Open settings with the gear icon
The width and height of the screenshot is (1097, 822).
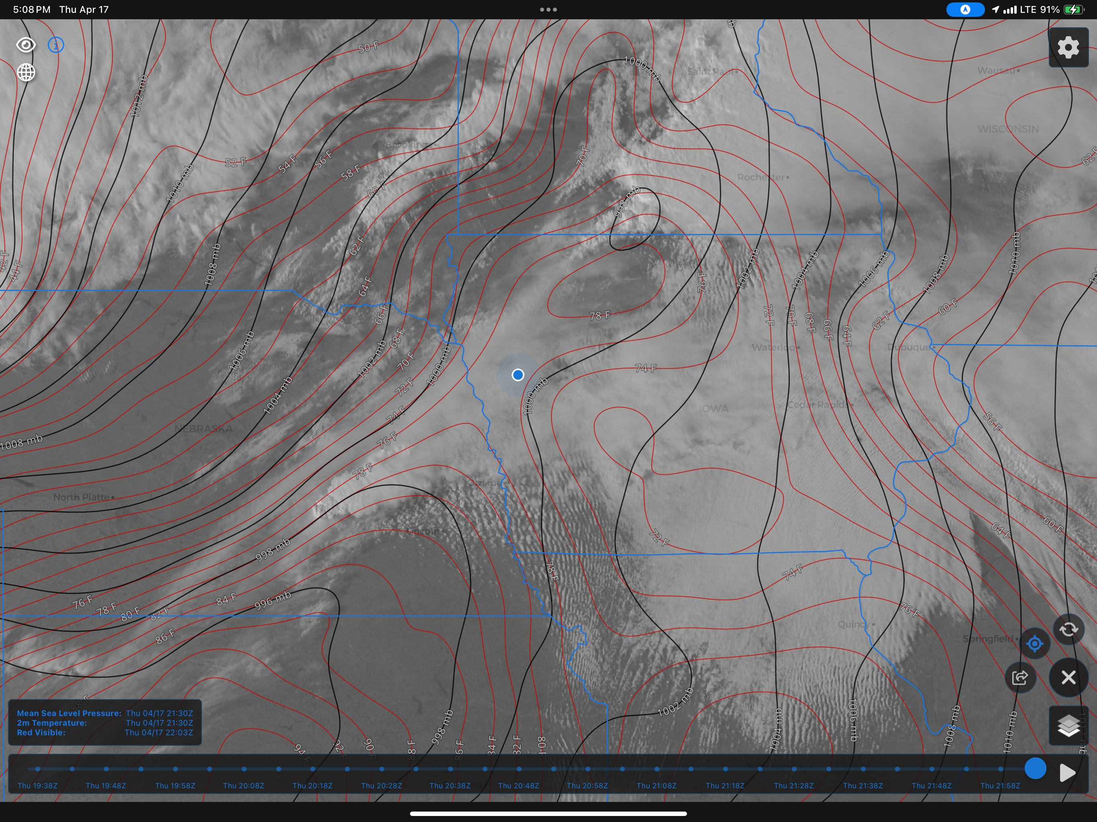1068,48
